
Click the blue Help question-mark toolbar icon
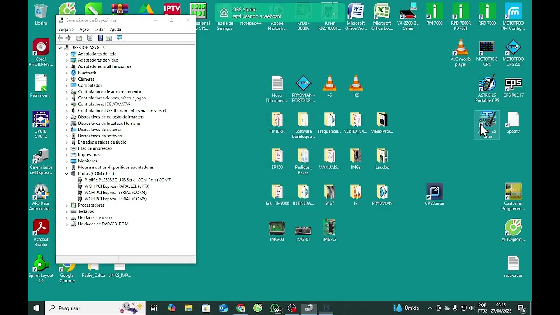[x=101, y=38]
